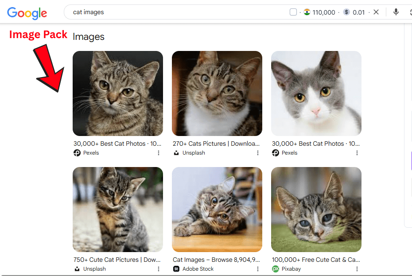Click the India flag icon in search bar
The image size is (412, 276).
click(x=307, y=12)
